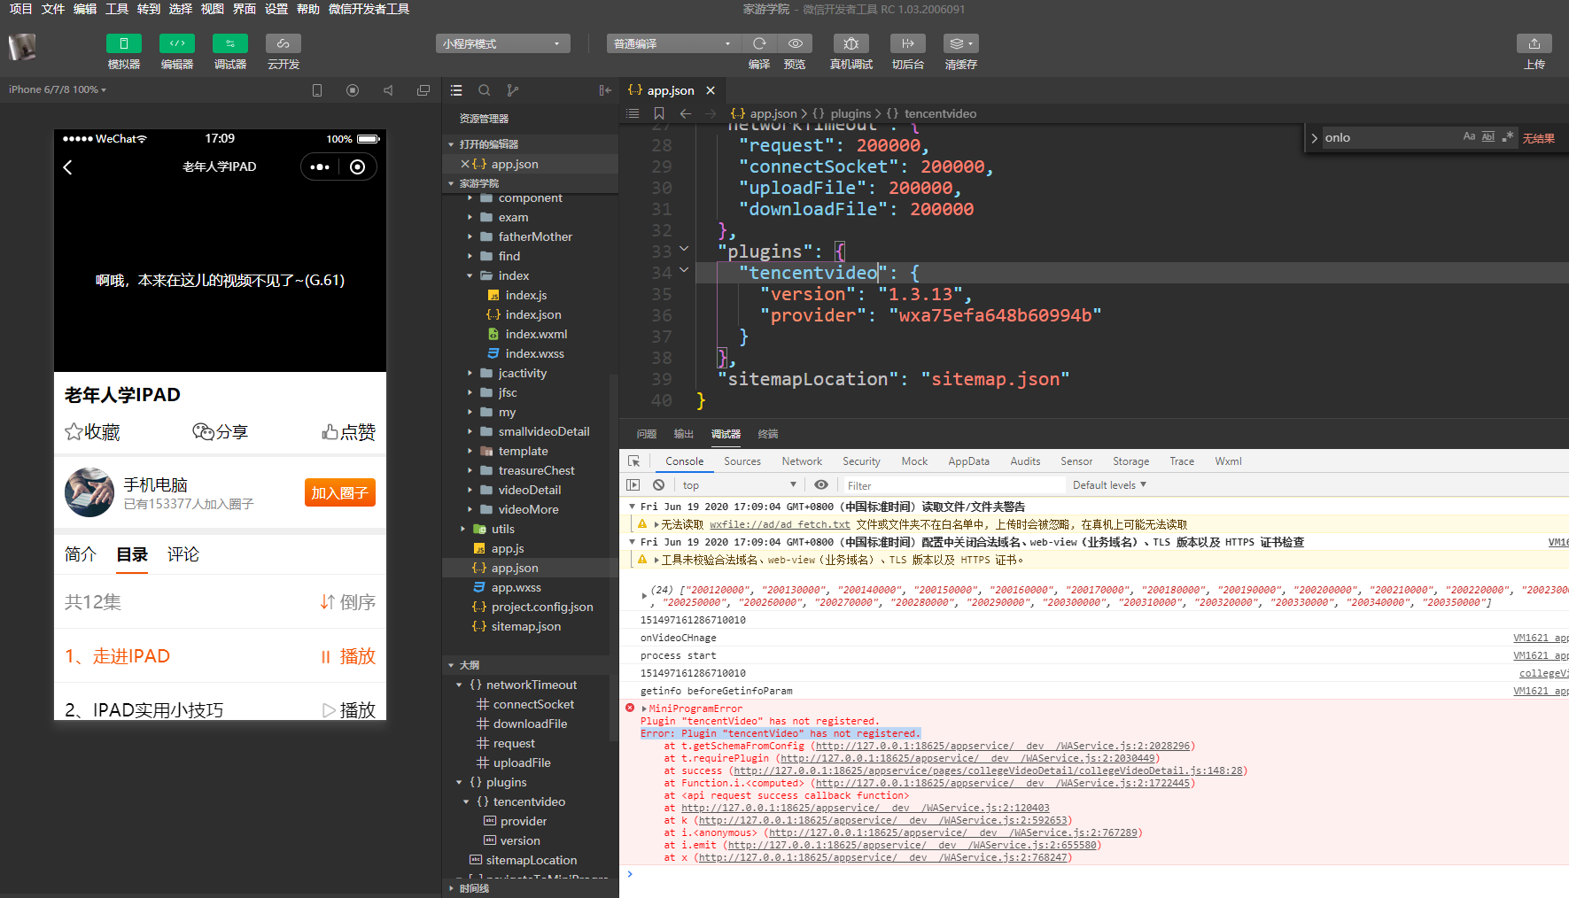Switch to the AppData devtools tab
The height and width of the screenshot is (898, 1569).
coord(968,461)
